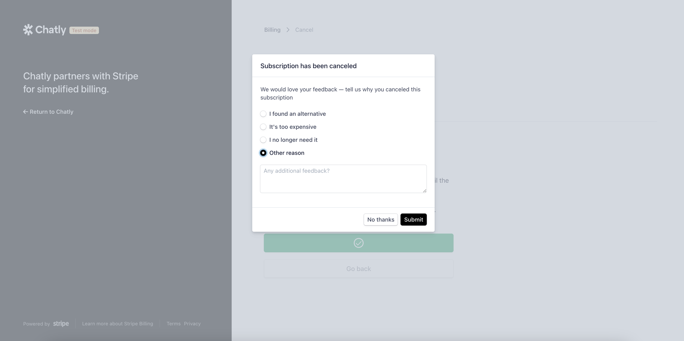Open the Privacy link in footer
Viewport: 684px width, 341px height.
[192, 324]
